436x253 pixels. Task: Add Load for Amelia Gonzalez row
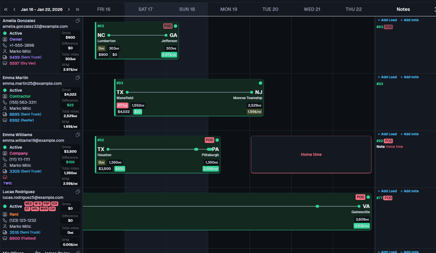(387, 20)
